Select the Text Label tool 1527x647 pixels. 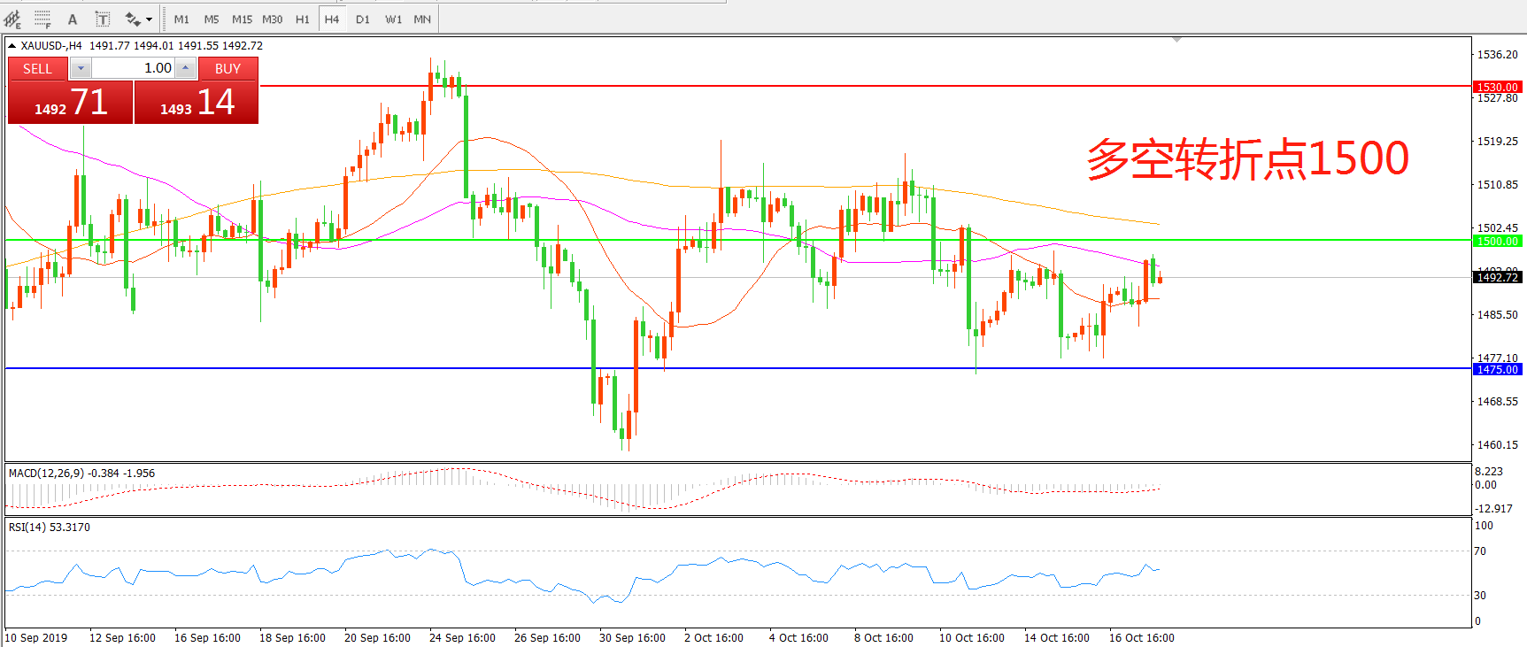[x=103, y=19]
